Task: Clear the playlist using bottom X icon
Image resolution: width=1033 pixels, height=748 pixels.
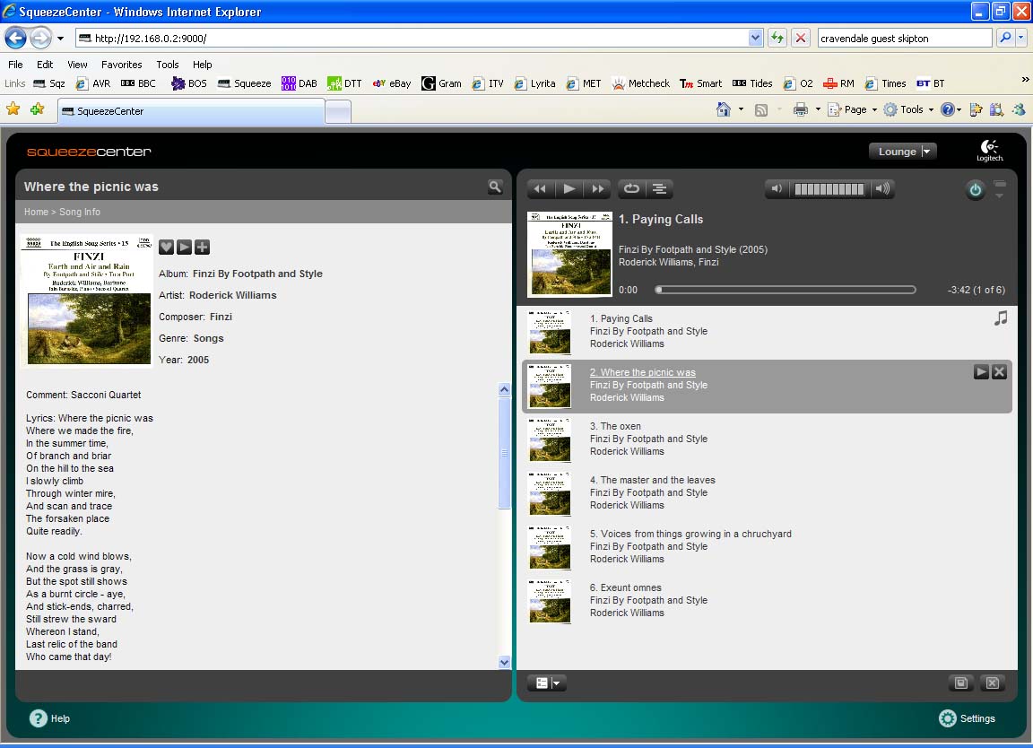Action: point(992,683)
